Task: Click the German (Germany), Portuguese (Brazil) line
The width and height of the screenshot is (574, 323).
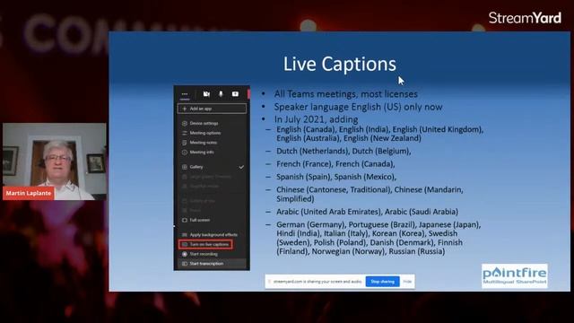Action: coord(378,238)
